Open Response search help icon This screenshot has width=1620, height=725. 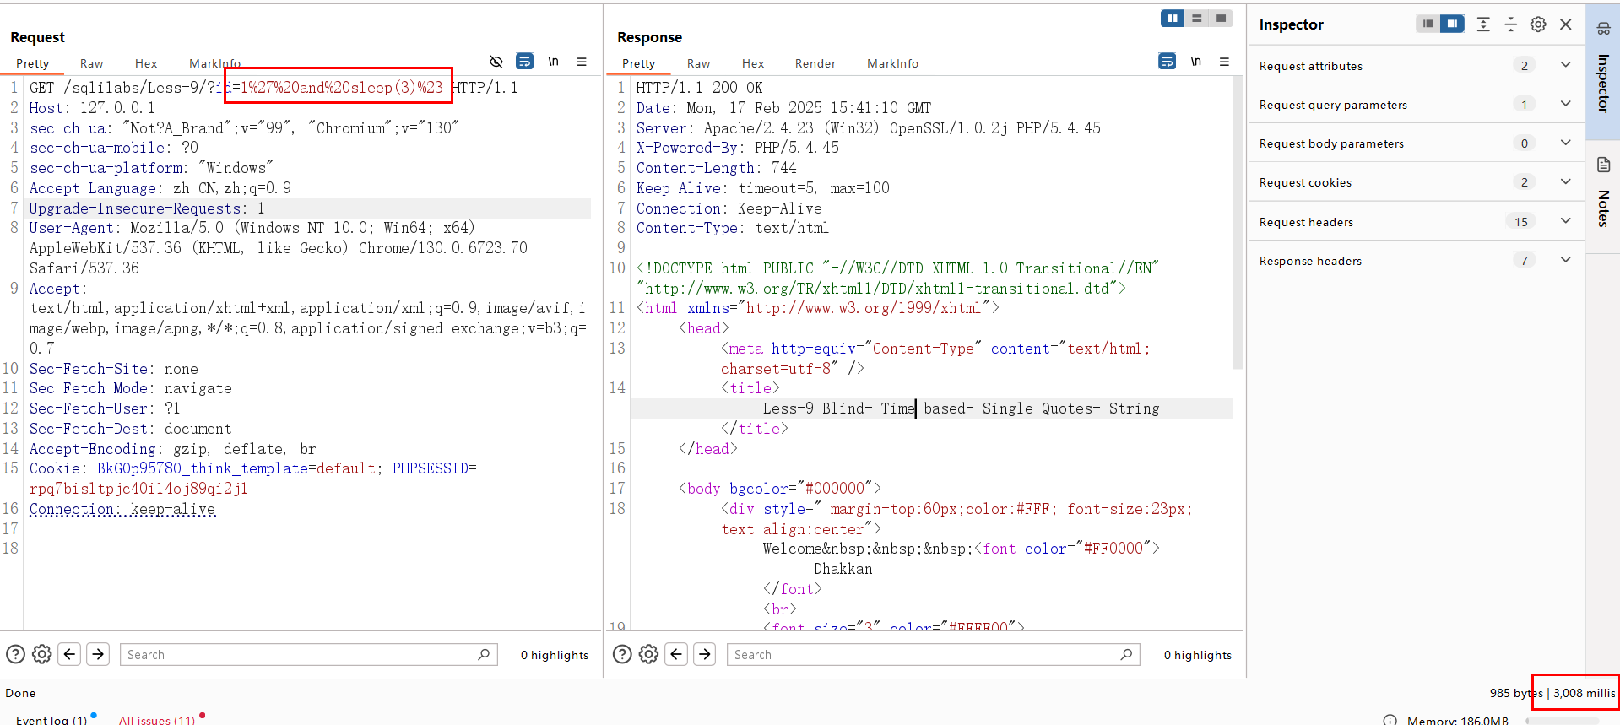(x=622, y=654)
